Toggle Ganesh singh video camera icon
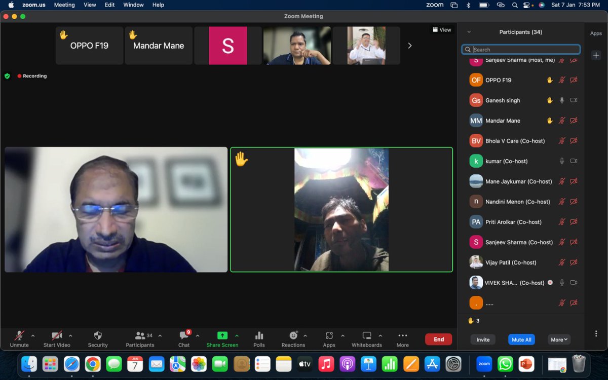608x380 pixels. [574, 100]
